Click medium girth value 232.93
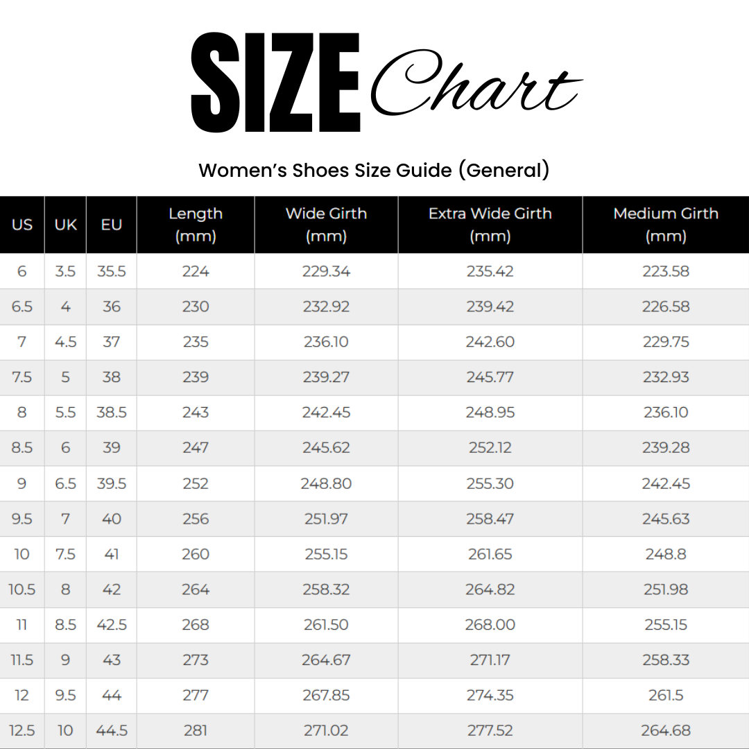This screenshot has height=749, width=749. [666, 377]
